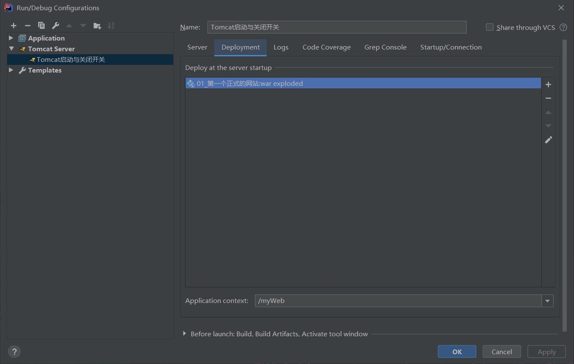The height and width of the screenshot is (364, 574).
Task: Expand the Application tree node
Action: coord(11,38)
